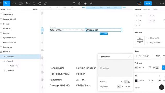Image resolution: width=165 pixels, height=93 pixels.
Task: Open the Frame tool dropdown arrow
Action: tap(16, 3)
